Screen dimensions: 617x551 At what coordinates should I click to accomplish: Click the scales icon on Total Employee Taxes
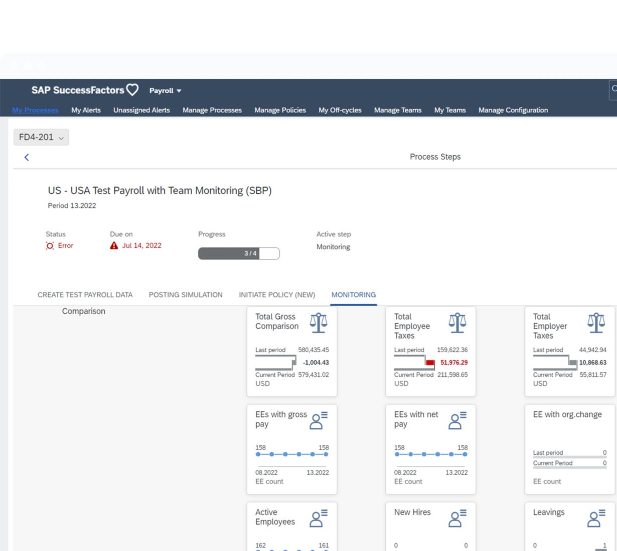(457, 323)
